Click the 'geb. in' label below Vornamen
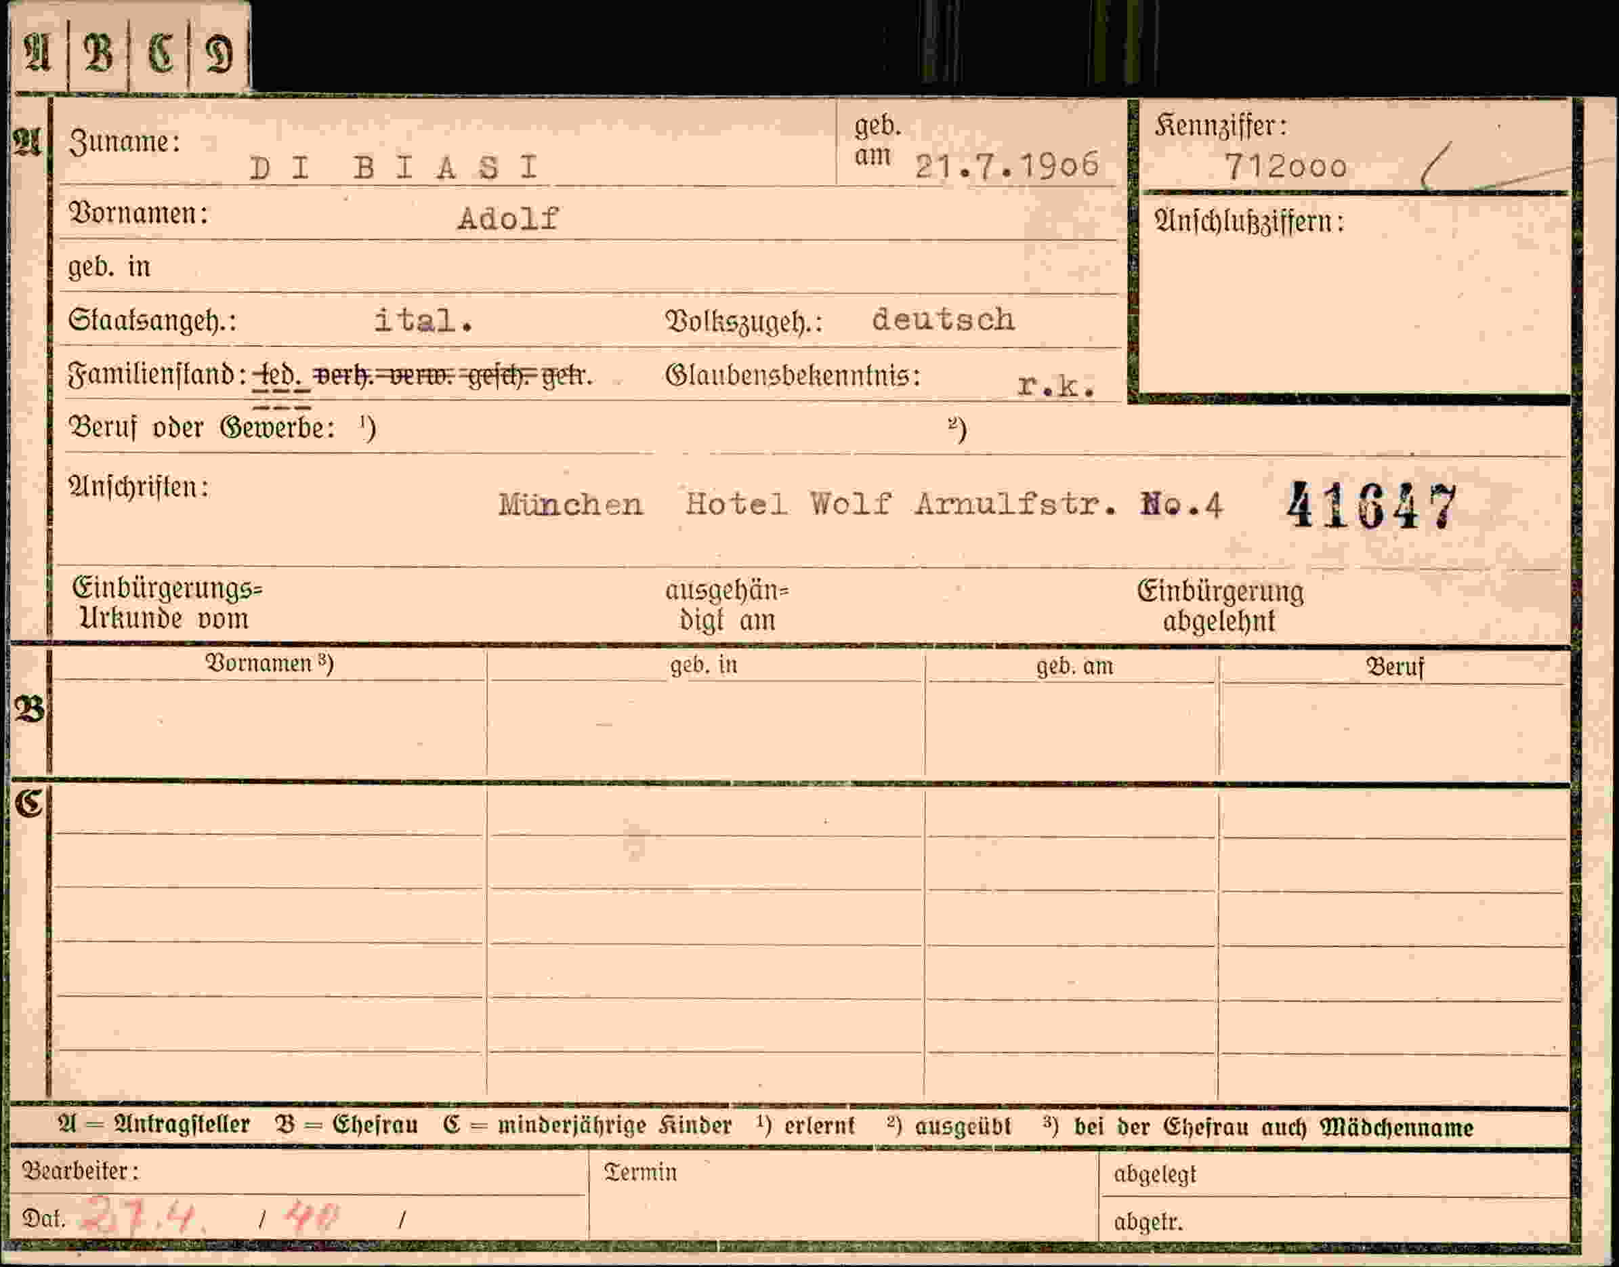The image size is (1619, 1267). coord(109,266)
